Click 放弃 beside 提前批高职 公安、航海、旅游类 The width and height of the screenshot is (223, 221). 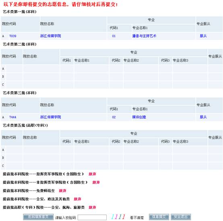92,207
